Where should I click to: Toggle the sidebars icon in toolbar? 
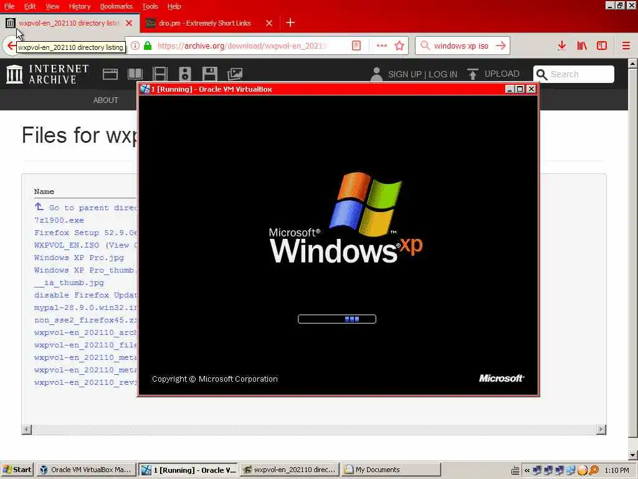click(x=602, y=46)
